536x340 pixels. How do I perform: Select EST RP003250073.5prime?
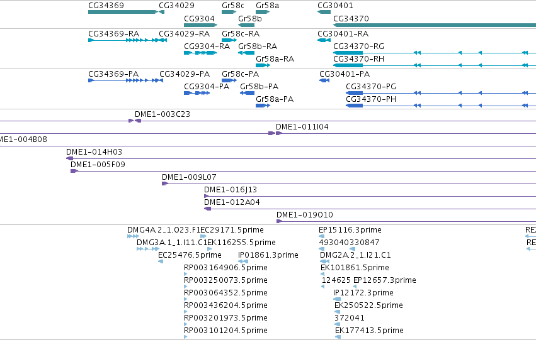[186, 287]
